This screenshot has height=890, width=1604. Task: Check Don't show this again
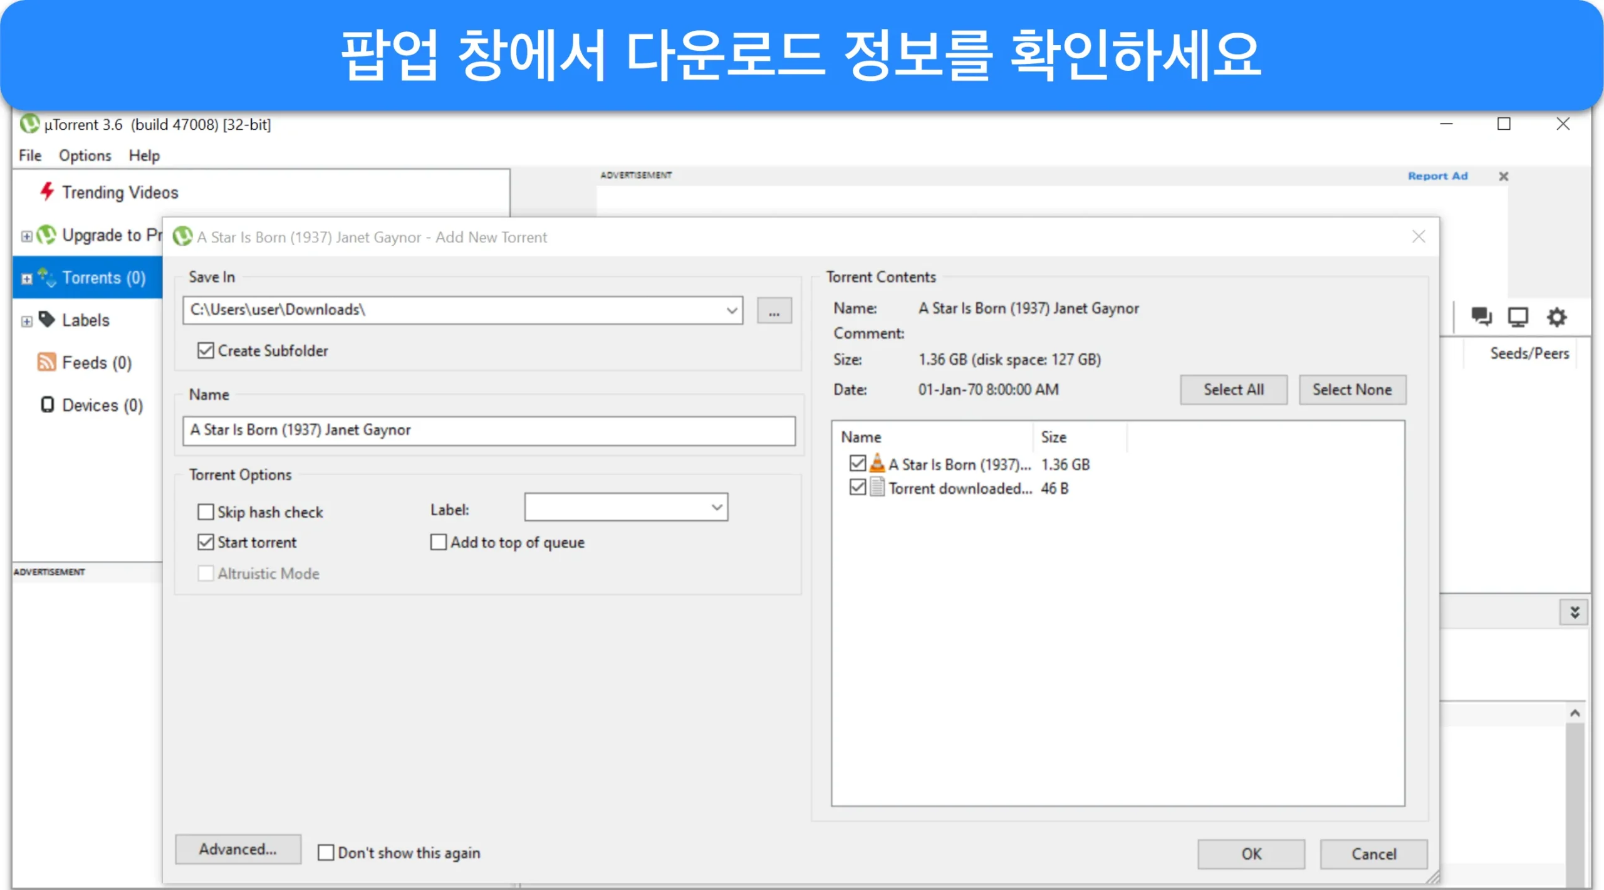coord(326,852)
